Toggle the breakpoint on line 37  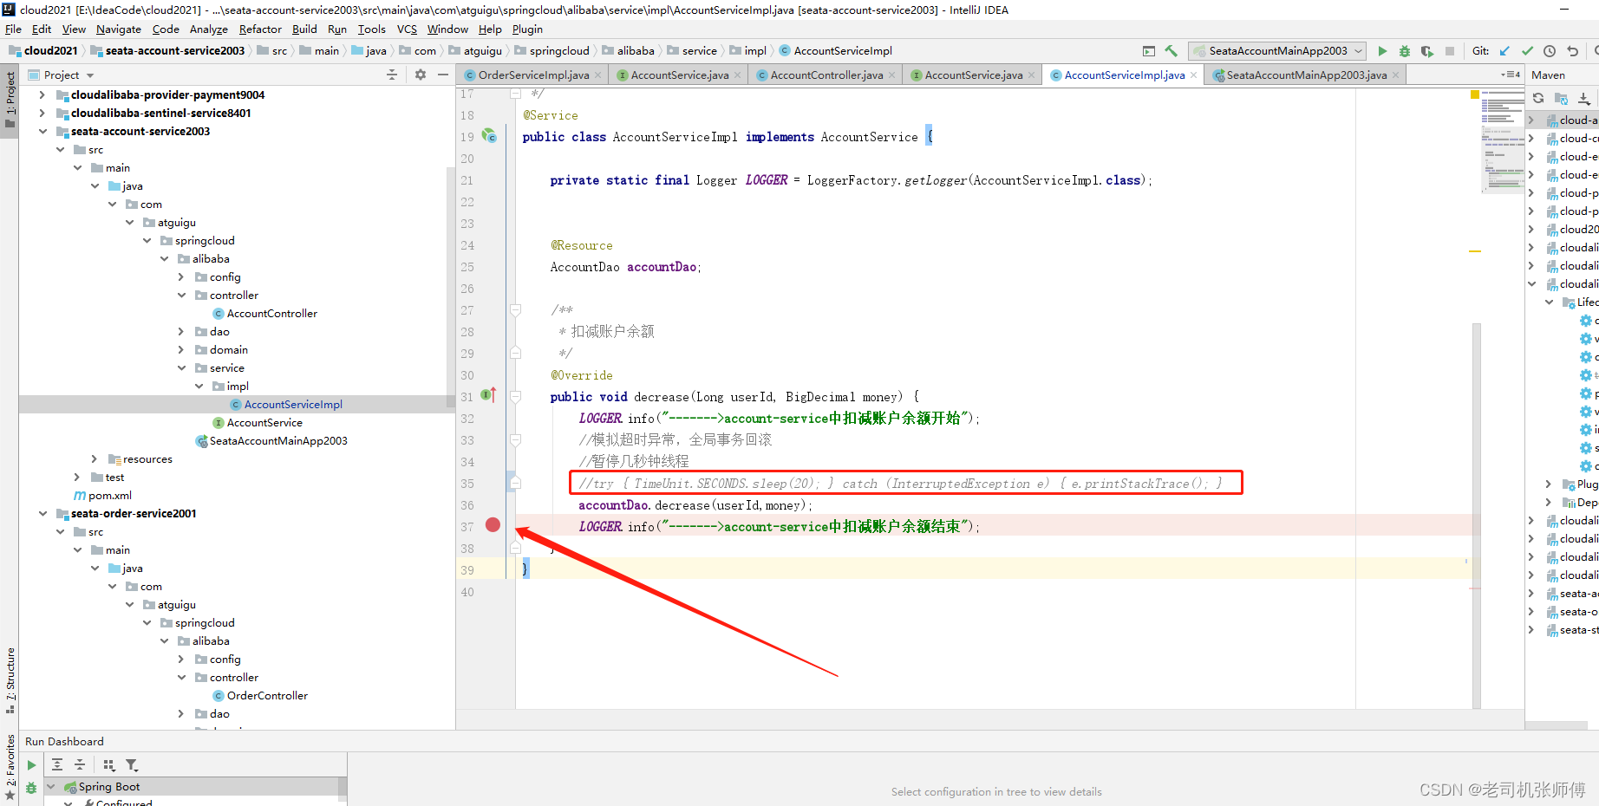click(493, 524)
